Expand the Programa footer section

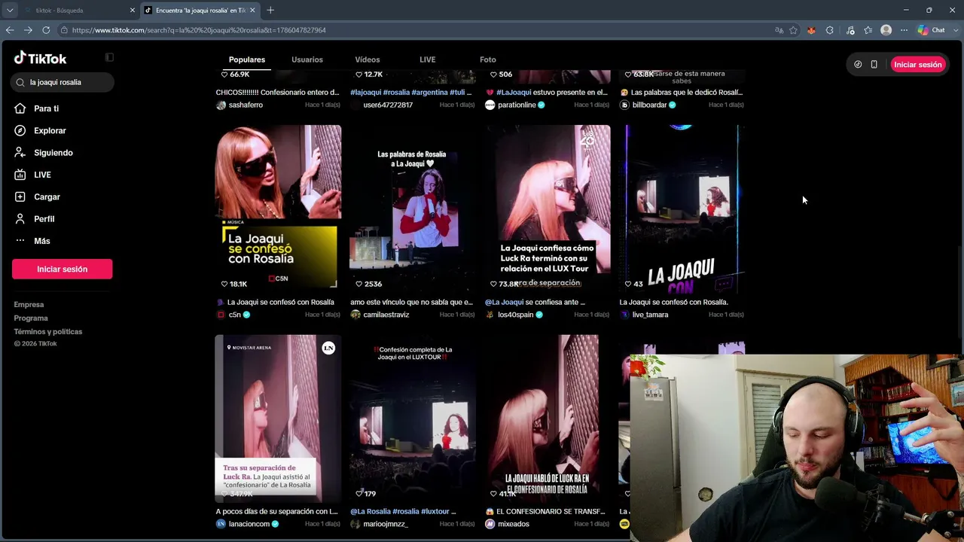31,318
